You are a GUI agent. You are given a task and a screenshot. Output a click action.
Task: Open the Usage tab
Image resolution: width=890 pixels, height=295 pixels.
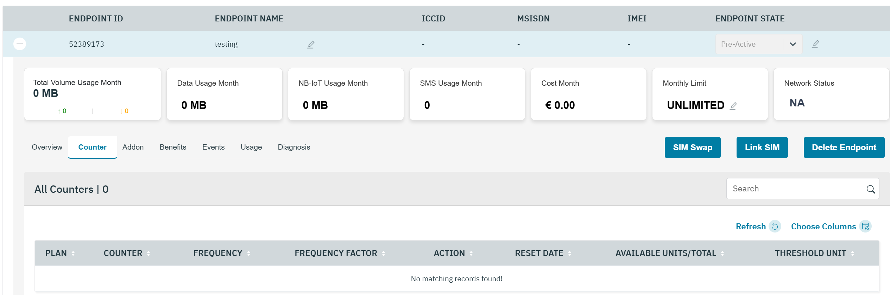coord(251,147)
